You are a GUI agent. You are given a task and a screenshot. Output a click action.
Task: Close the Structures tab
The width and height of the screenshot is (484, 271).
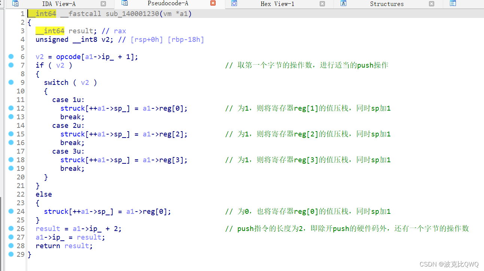click(432, 4)
